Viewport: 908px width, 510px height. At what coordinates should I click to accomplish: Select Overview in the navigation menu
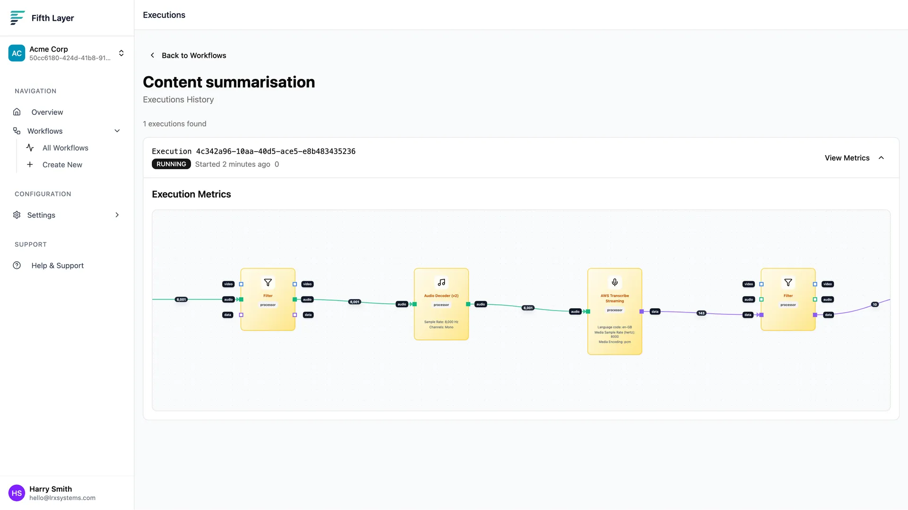(x=47, y=112)
